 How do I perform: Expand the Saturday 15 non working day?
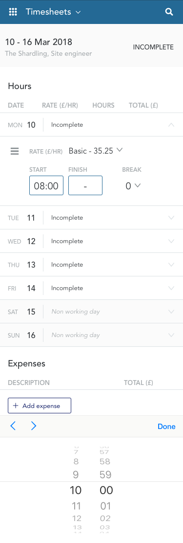click(92, 312)
